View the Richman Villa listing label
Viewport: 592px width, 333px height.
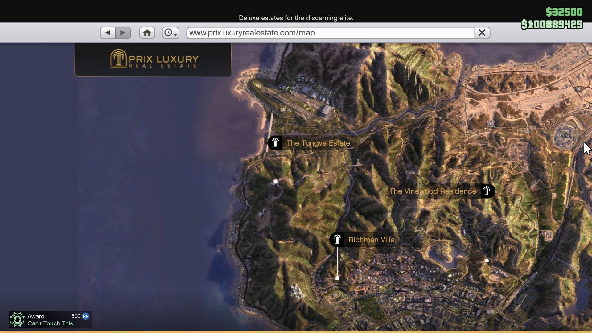(x=371, y=239)
